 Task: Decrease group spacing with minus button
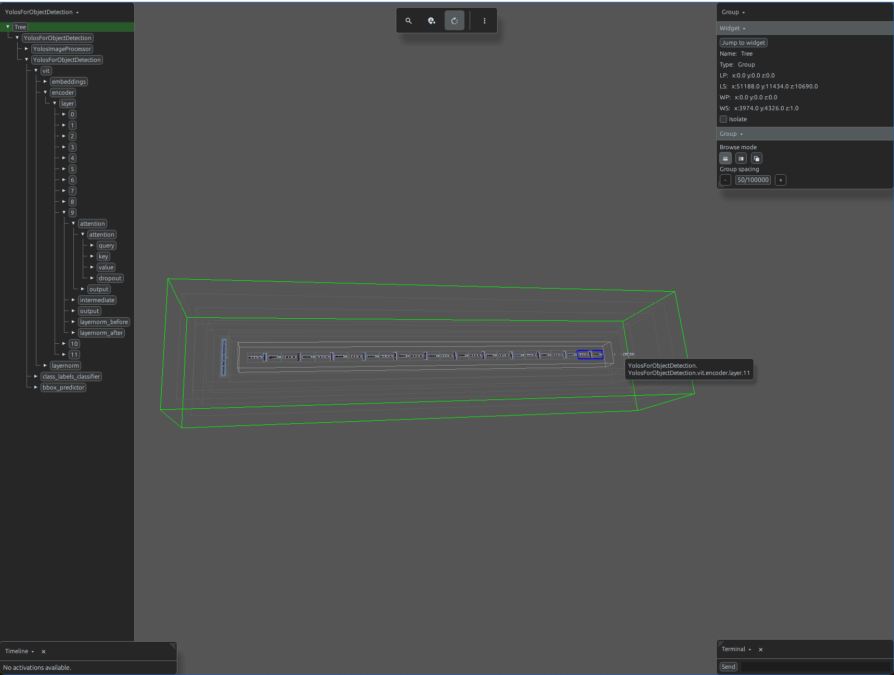click(x=725, y=180)
